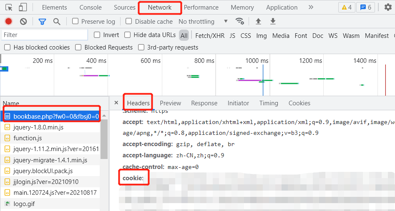
Task: Check 3rd-party requests option
Action: click(x=141, y=47)
